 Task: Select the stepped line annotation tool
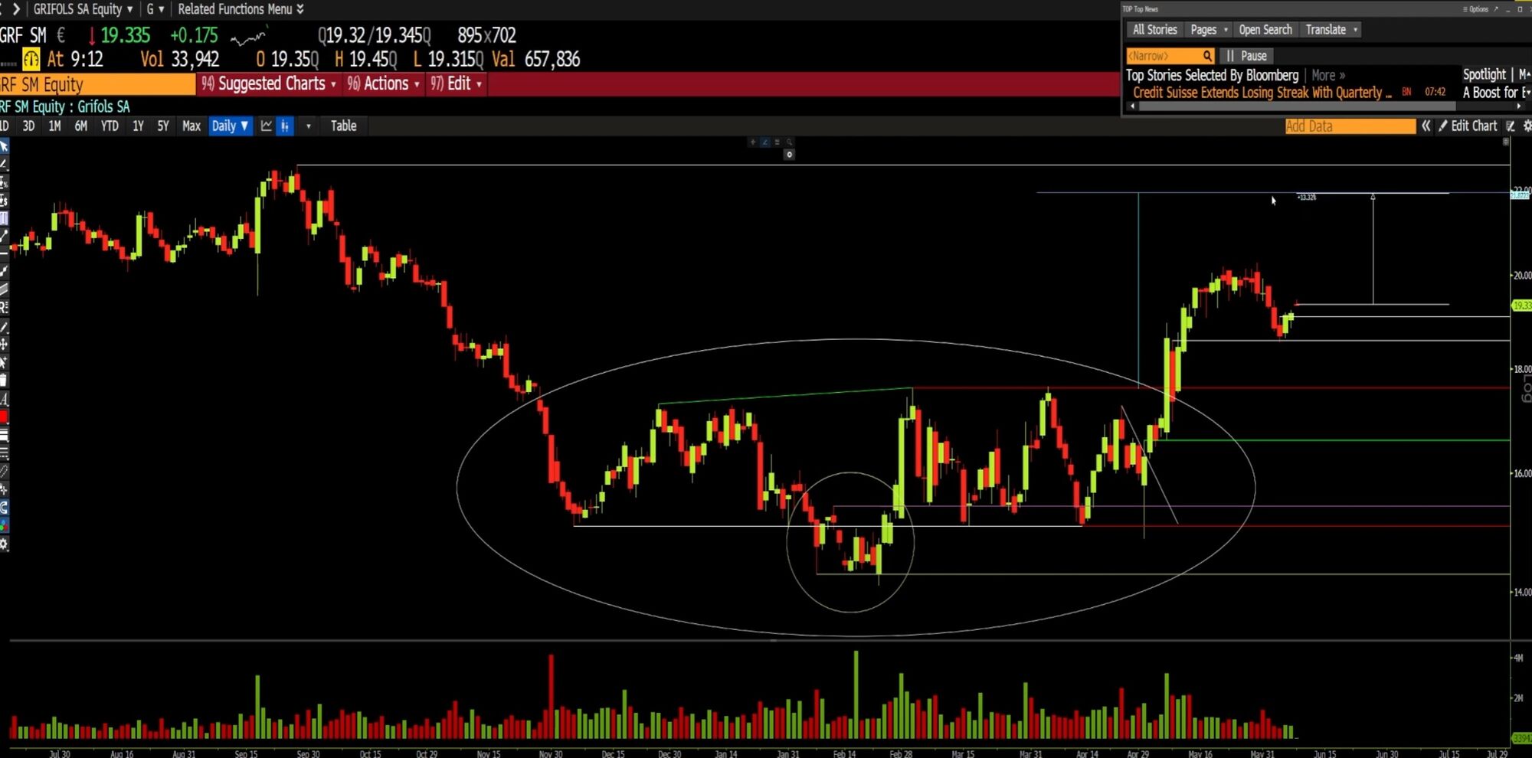coord(4,271)
